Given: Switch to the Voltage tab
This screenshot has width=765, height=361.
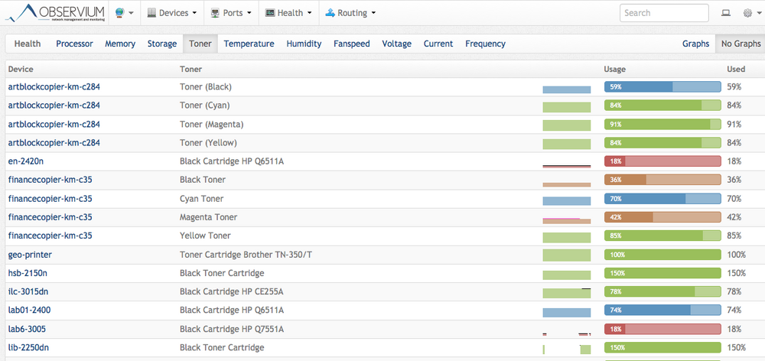Looking at the screenshot, I should [x=396, y=44].
